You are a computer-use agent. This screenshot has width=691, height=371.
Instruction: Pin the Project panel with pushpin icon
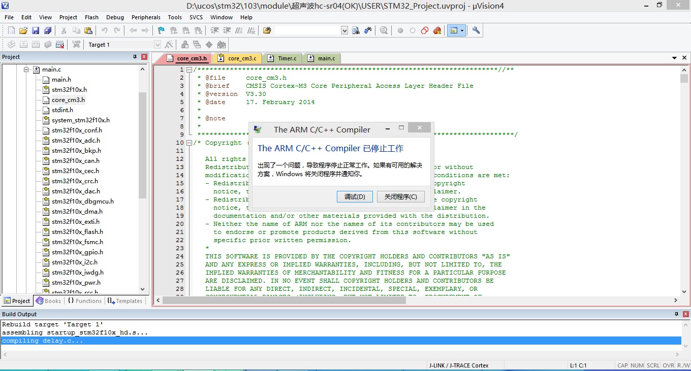coord(135,57)
